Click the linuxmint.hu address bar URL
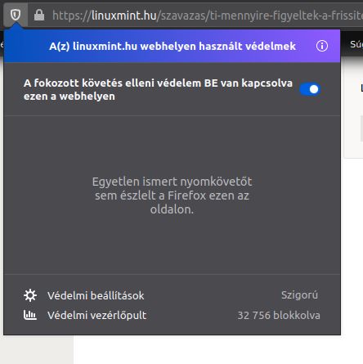This screenshot has width=363, height=364. 207,16
